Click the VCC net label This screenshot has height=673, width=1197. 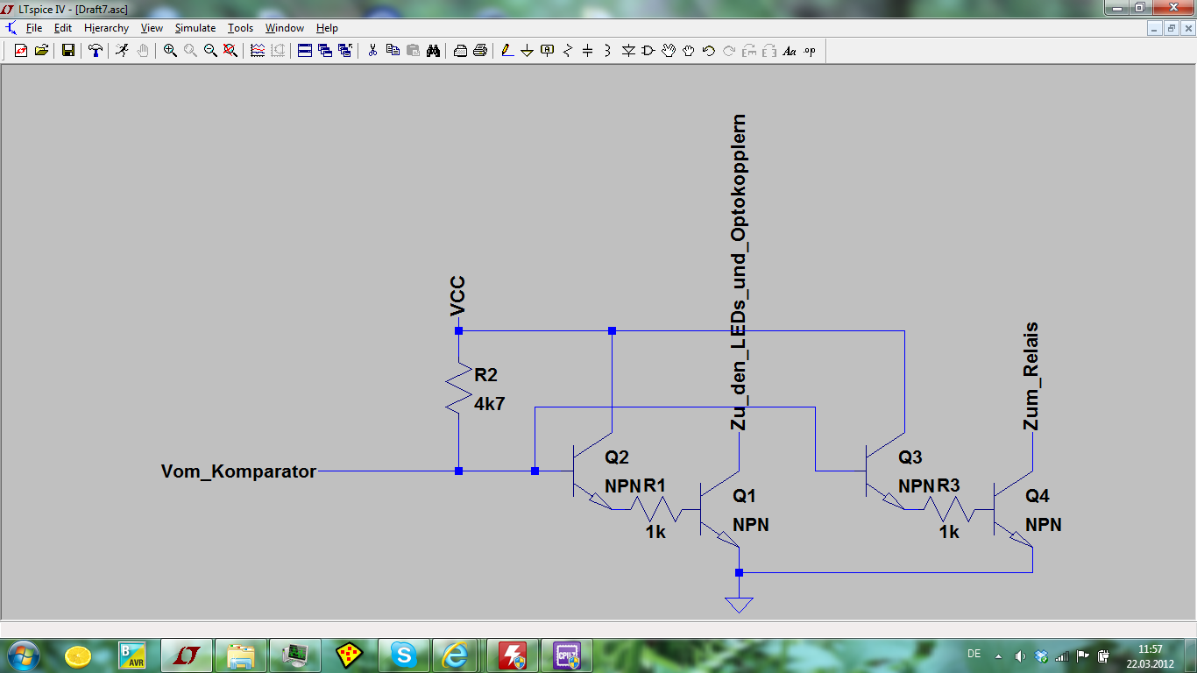pyautogui.click(x=457, y=296)
